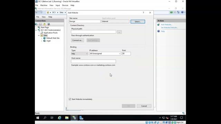Open File Explorer from taskbar

pyautogui.click(x=67, y=118)
